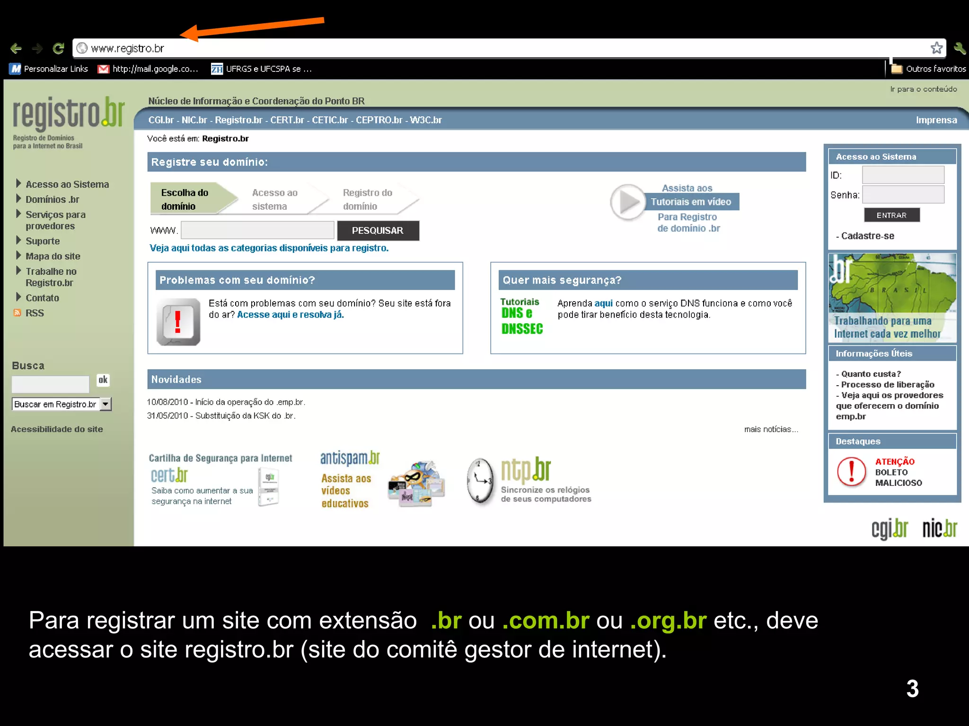Click CGI.br in the top navigation
The height and width of the screenshot is (726, 969).
pos(161,120)
